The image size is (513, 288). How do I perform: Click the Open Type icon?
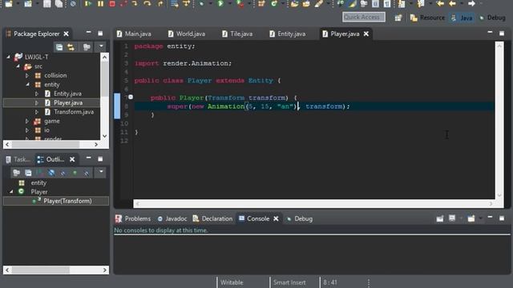pyautogui.click(x=294, y=4)
